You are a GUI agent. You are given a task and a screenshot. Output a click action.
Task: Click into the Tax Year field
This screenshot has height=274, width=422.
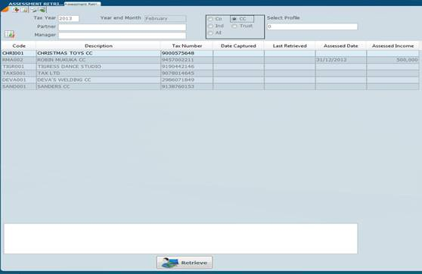click(x=69, y=19)
